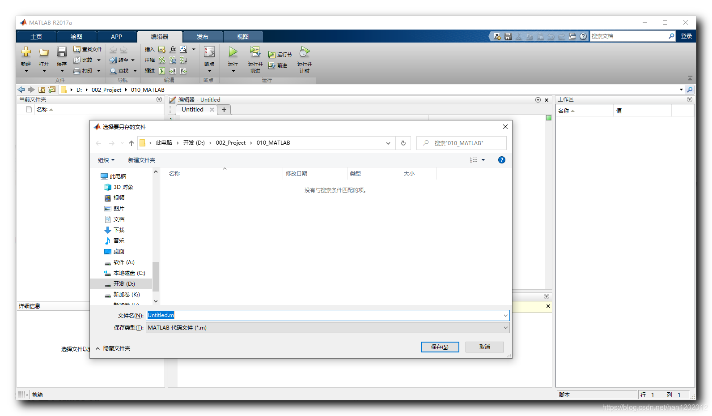The image size is (712, 416).
Task: Click the refresh icon in save dialog
Action: [403, 143]
